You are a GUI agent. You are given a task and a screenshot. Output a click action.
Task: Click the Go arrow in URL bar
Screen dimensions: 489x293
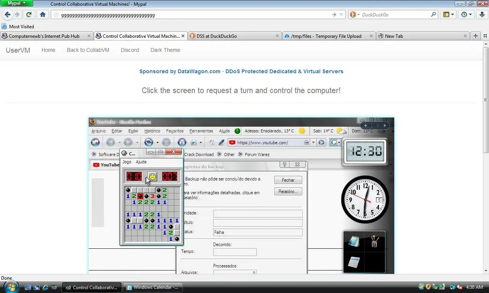tap(334, 14)
